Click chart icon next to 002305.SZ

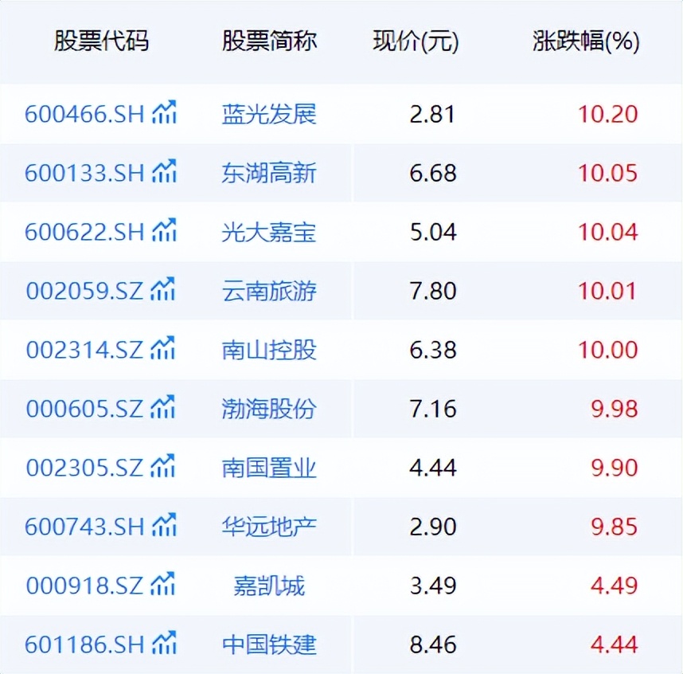pos(164,466)
